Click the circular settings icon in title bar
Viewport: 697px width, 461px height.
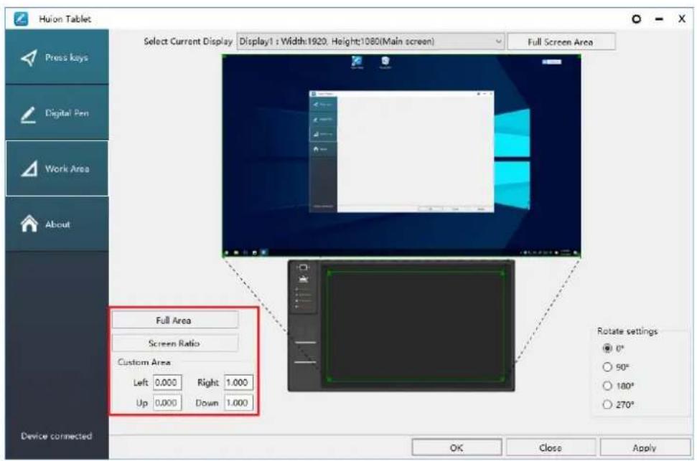click(x=637, y=19)
